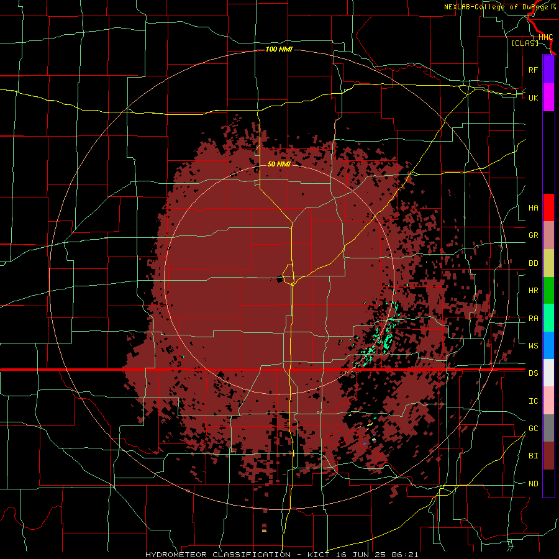Click the GR legend label
This screenshot has width=559, height=559.
click(534, 235)
